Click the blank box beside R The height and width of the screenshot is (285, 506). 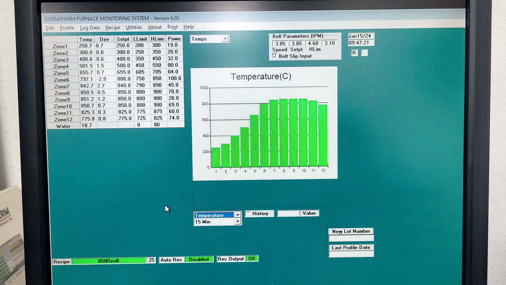(x=364, y=53)
